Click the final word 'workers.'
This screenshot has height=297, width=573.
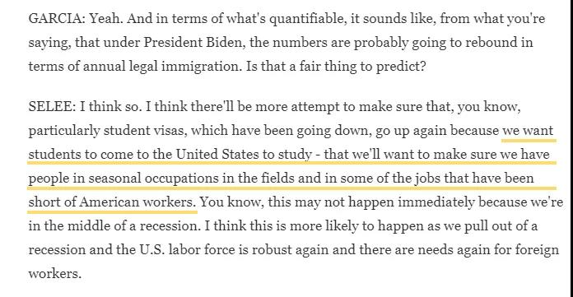[55, 273]
